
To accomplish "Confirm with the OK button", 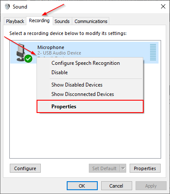I will [x=82, y=186].
